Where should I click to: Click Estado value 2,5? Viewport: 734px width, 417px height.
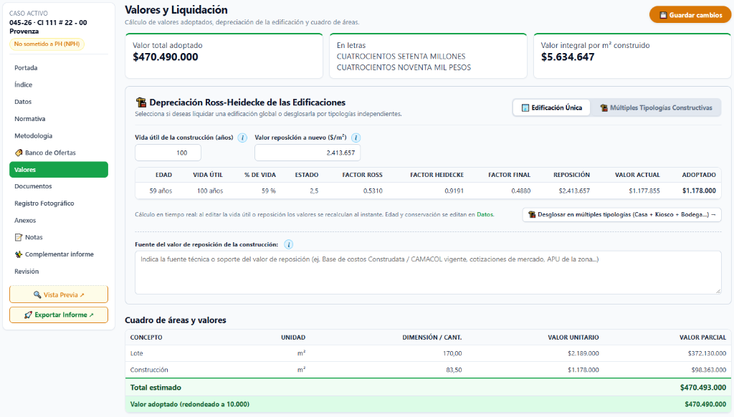coord(314,191)
